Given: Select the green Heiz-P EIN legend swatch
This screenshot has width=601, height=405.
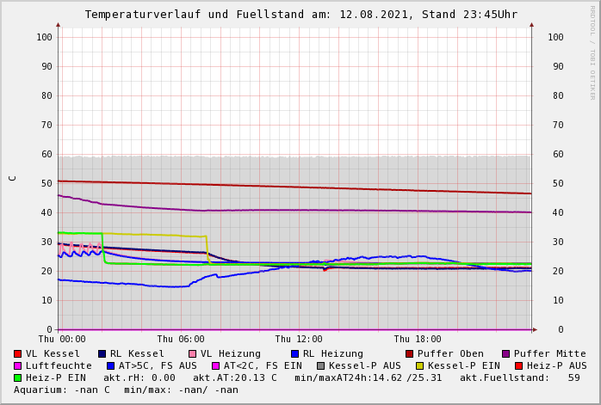Looking at the screenshot, I should tap(17, 377).
